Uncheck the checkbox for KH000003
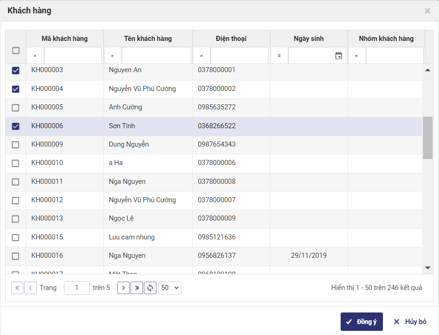 [x=16, y=71]
